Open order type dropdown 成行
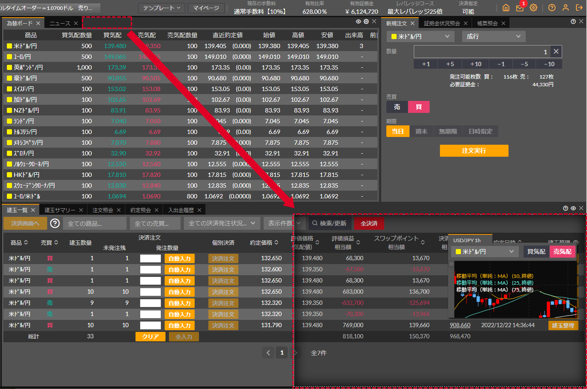 494,36
